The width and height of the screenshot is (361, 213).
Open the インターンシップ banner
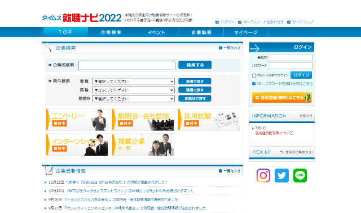(x=77, y=145)
